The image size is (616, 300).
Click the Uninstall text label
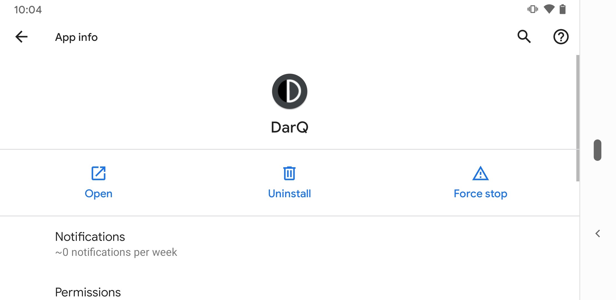[x=289, y=194]
